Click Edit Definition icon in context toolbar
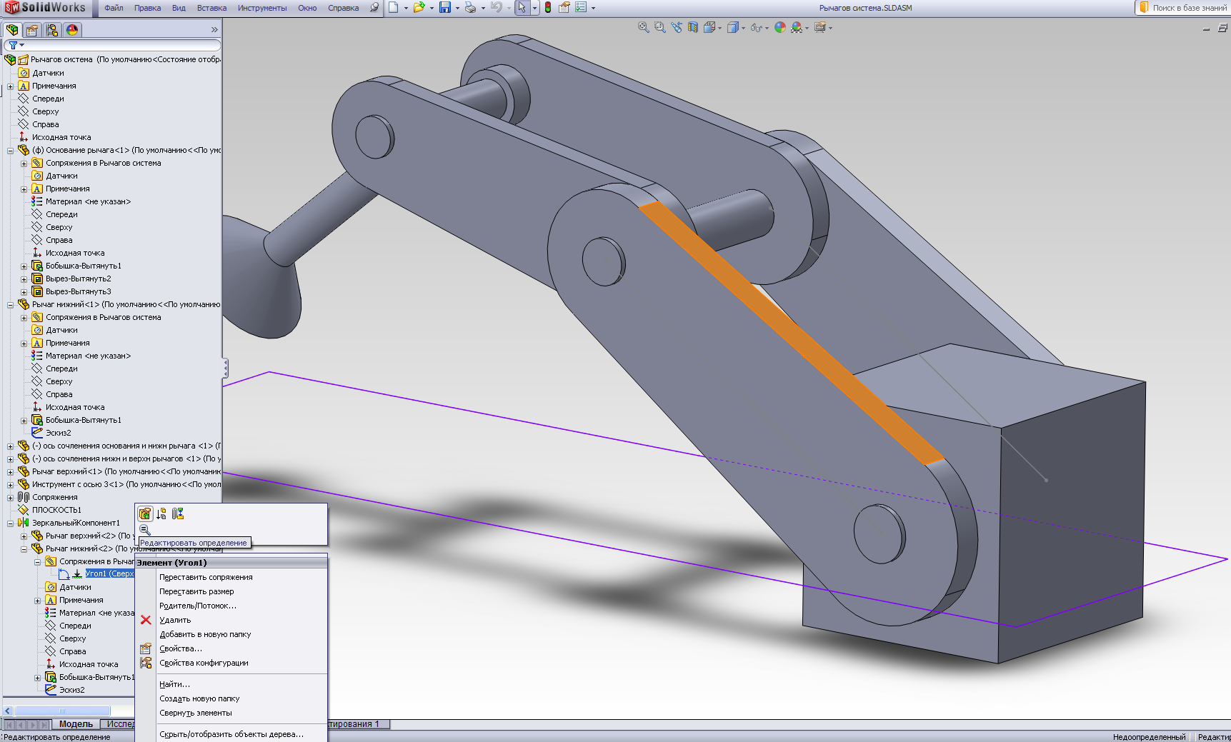This screenshot has height=742, width=1231. 145,513
